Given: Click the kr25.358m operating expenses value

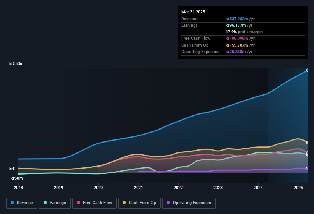Looking at the screenshot, I should (236, 52).
